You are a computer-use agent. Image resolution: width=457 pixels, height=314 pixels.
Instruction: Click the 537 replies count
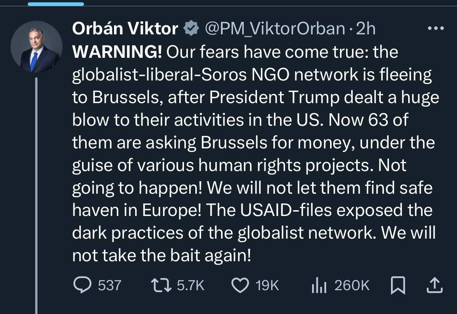[x=109, y=285]
